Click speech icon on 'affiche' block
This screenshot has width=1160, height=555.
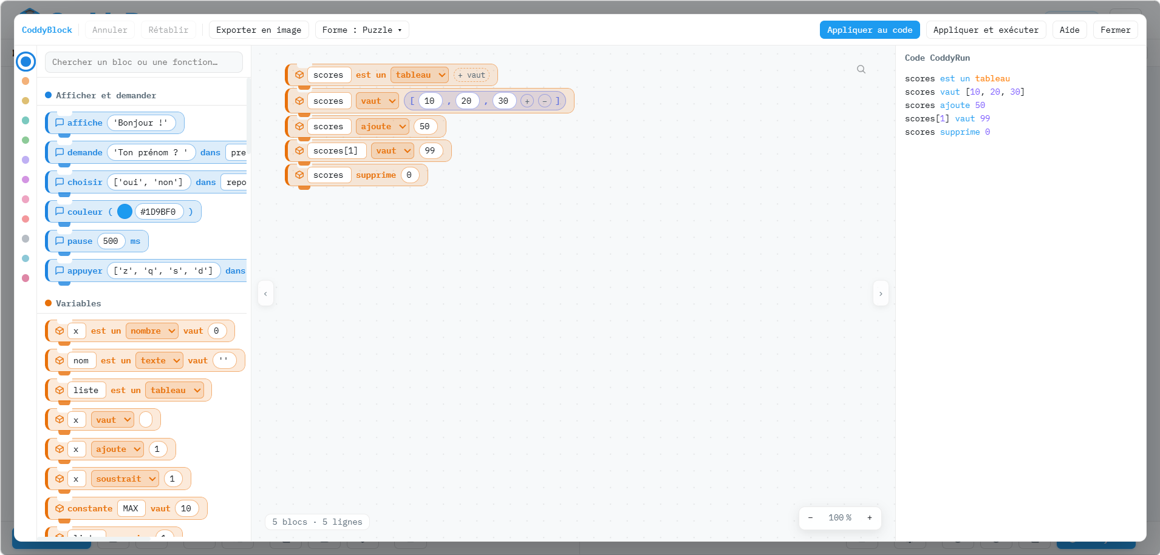pos(60,123)
